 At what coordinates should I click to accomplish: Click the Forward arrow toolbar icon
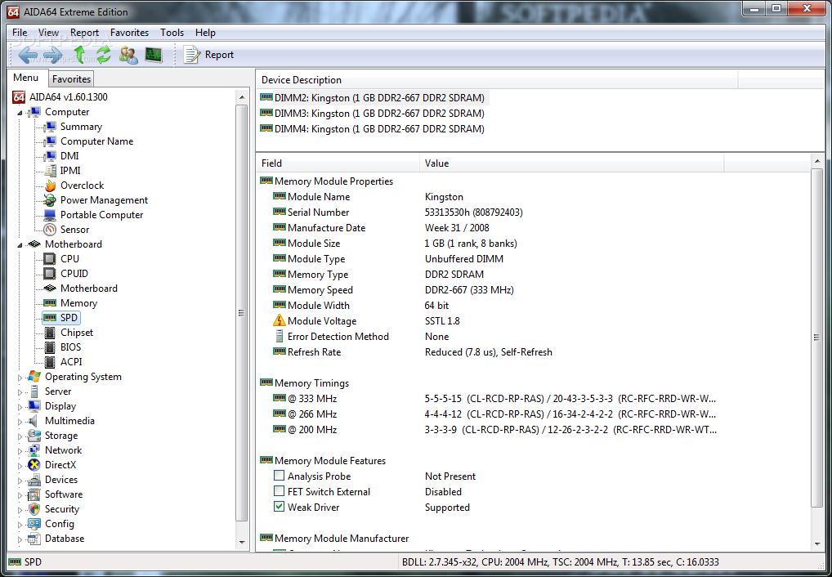53,55
